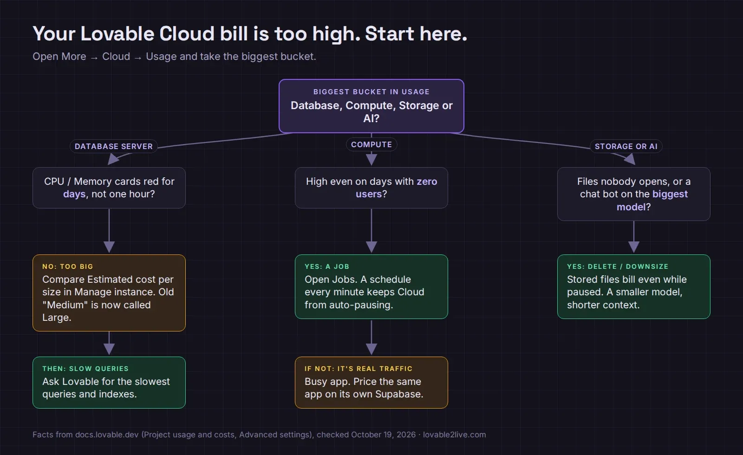This screenshot has width=743, height=455.
Task: Open the 'YES: DELETE / DOWNSIZE' card
Action: tap(634, 286)
